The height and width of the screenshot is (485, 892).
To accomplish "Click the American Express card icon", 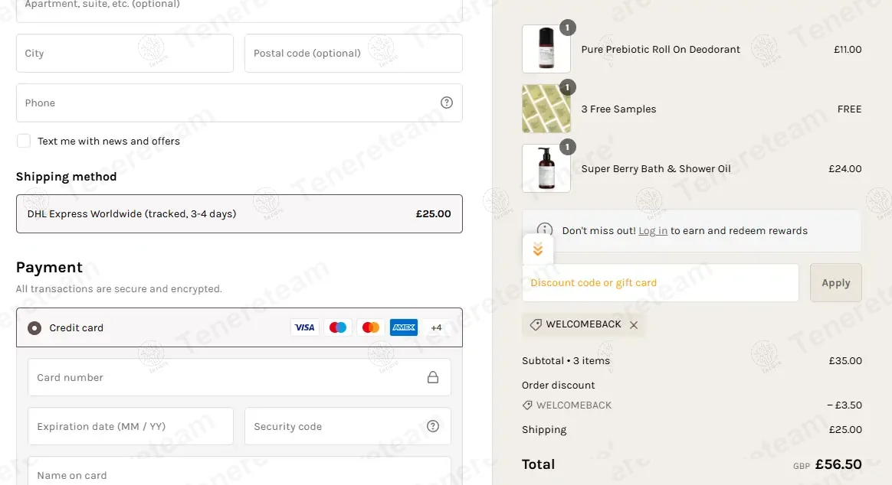I will click(x=404, y=327).
